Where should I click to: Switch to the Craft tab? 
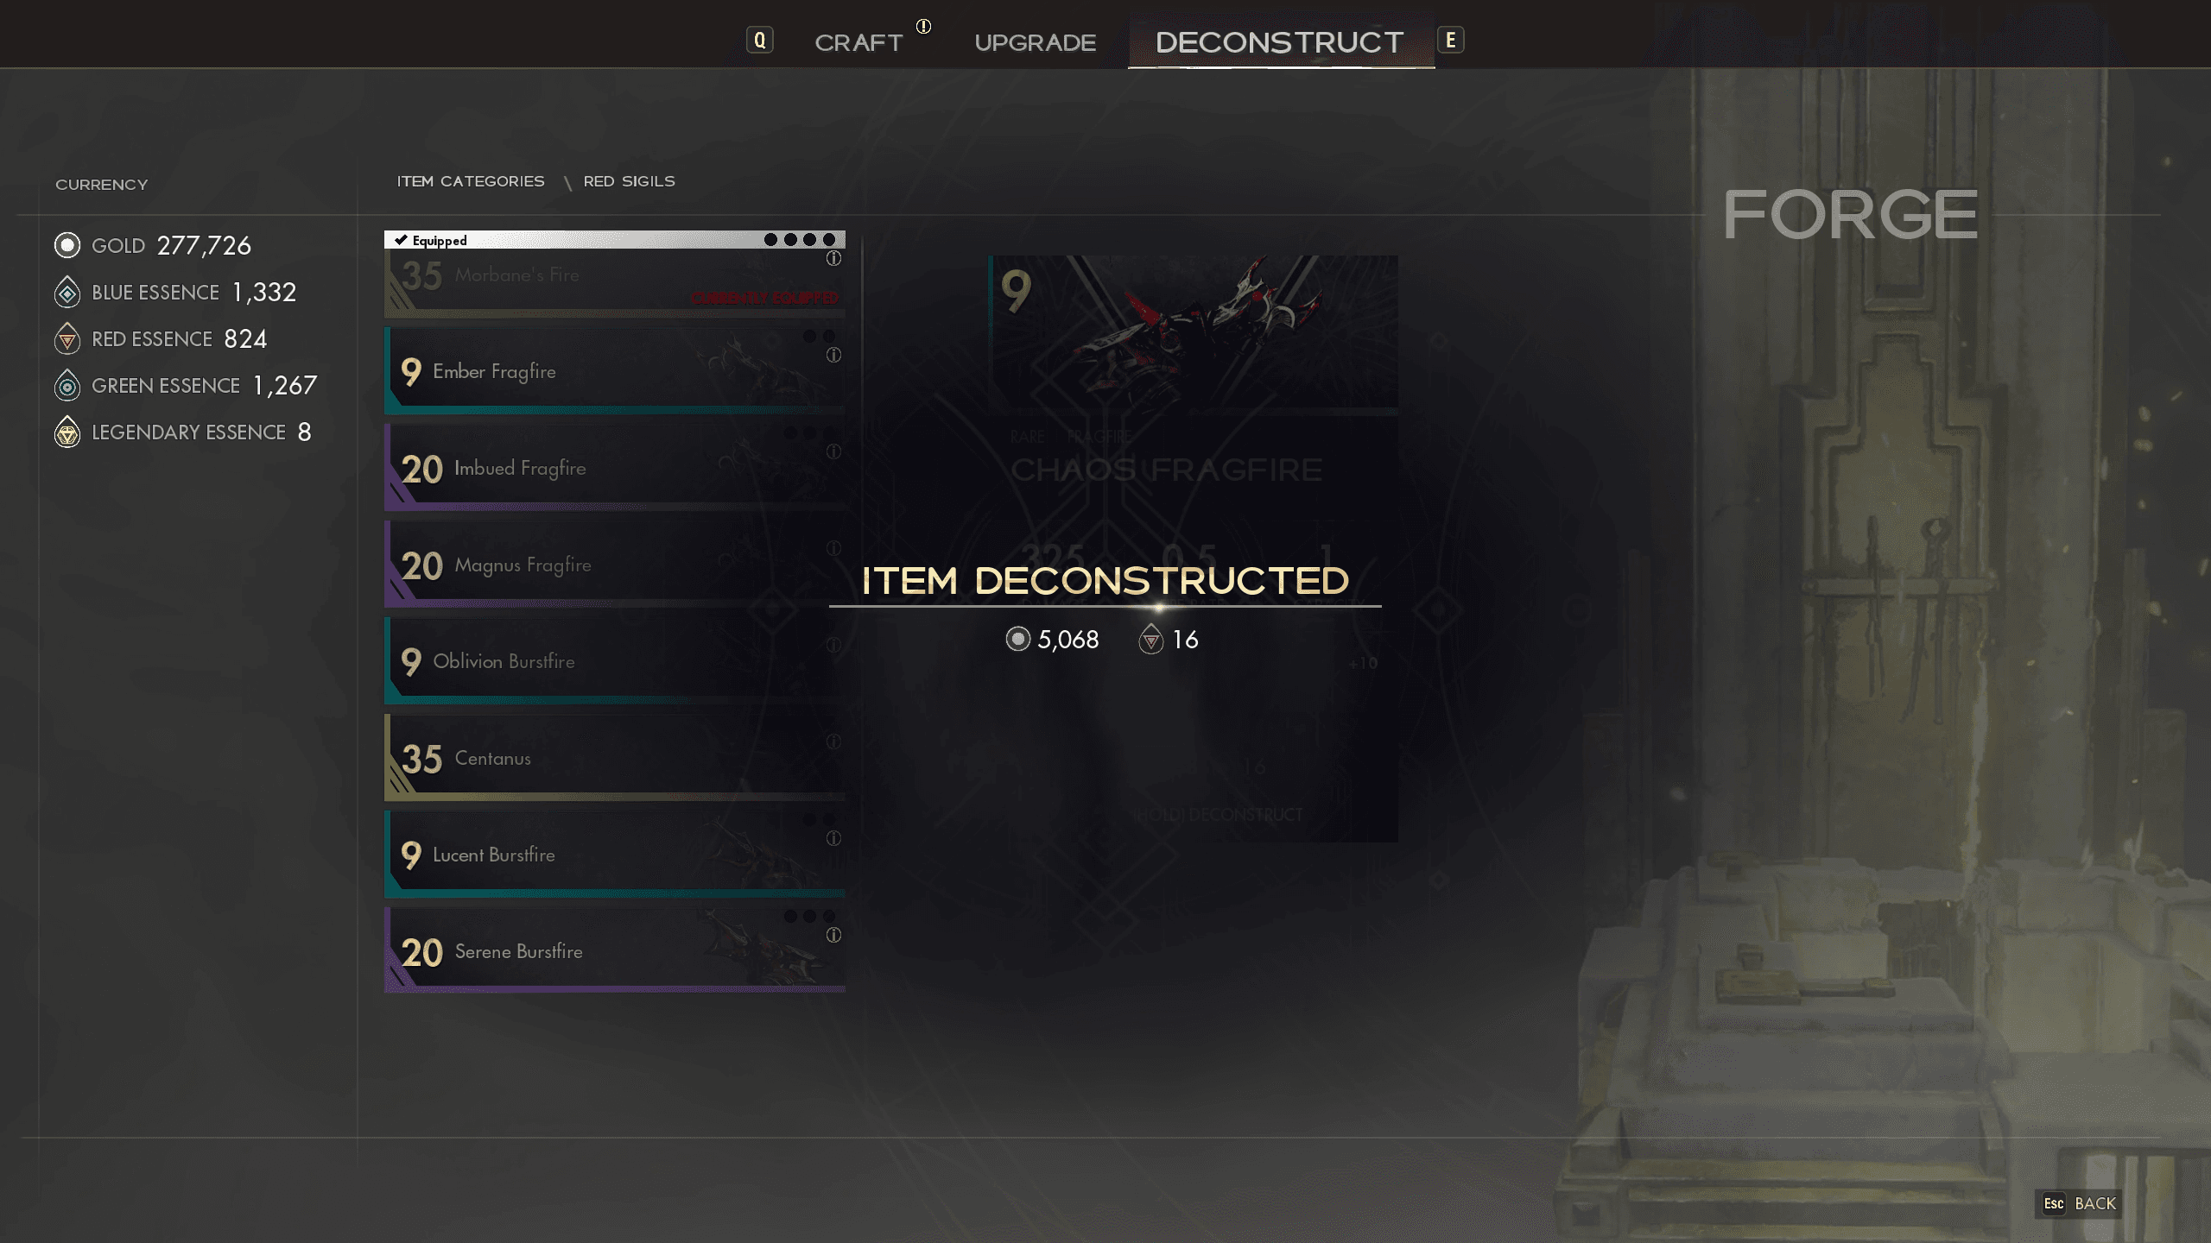coord(858,42)
